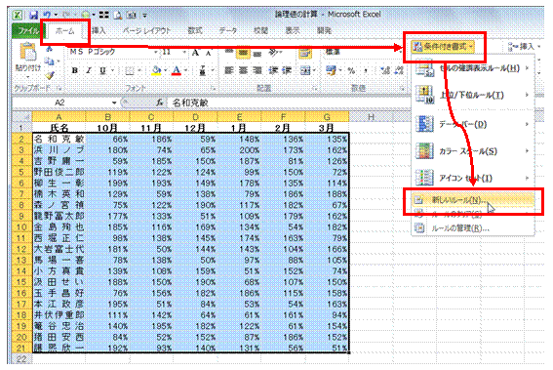553x370 pixels.
Task: Expand データ バー(D) submenu
Action: 473,124
